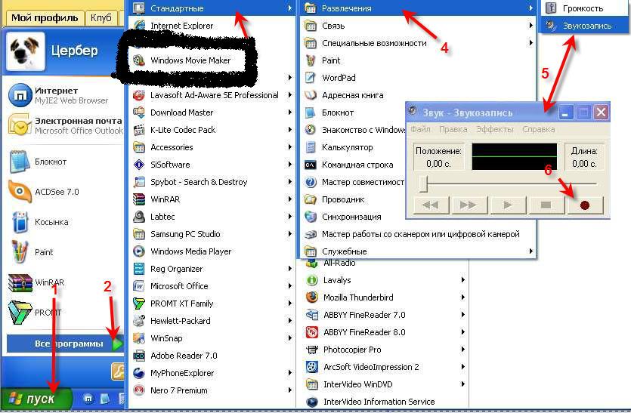The image size is (631, 413).
Task: Switch to Мой профиль tab
Action: click(x=45, y=17)
